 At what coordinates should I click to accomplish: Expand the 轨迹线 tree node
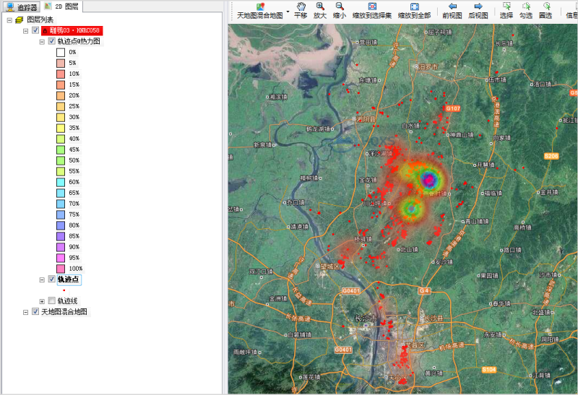(42, 301)
